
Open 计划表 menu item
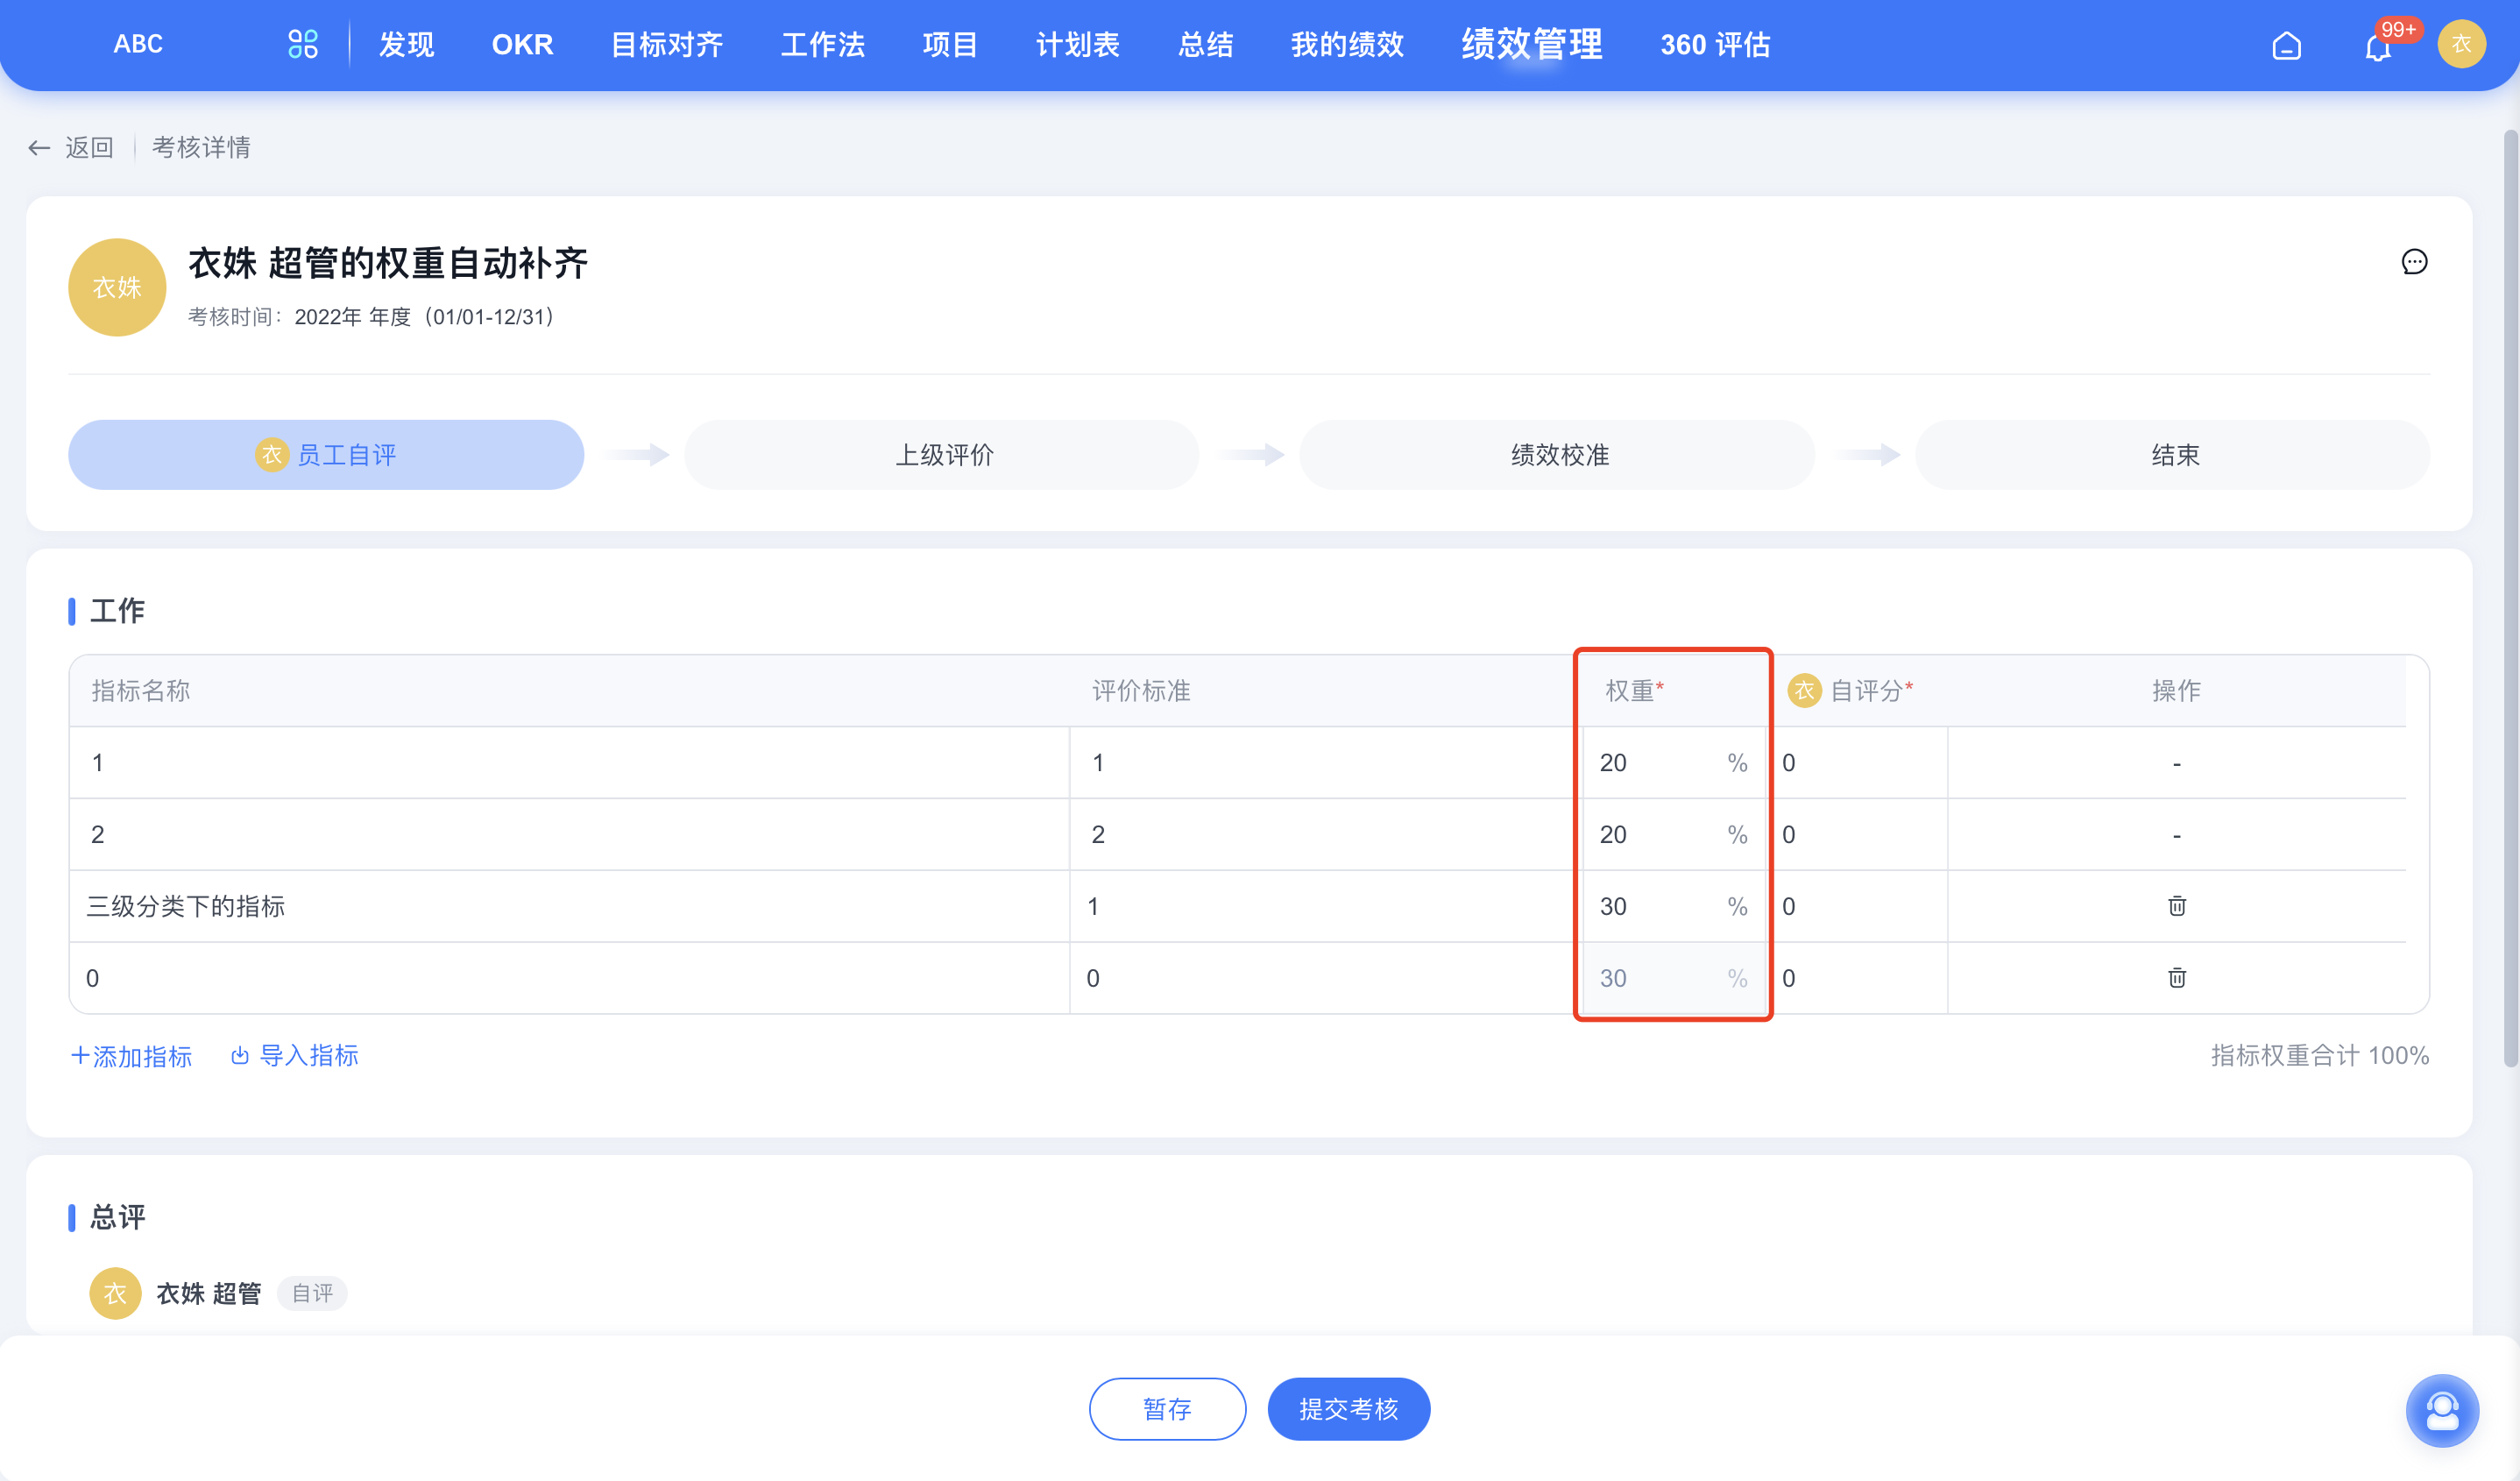tap(1077, 45)
